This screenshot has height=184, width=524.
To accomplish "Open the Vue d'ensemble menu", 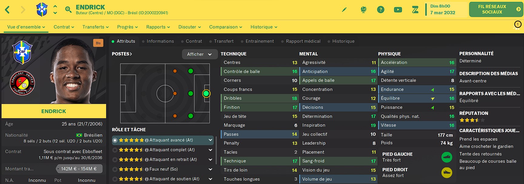I will [26, 27].
